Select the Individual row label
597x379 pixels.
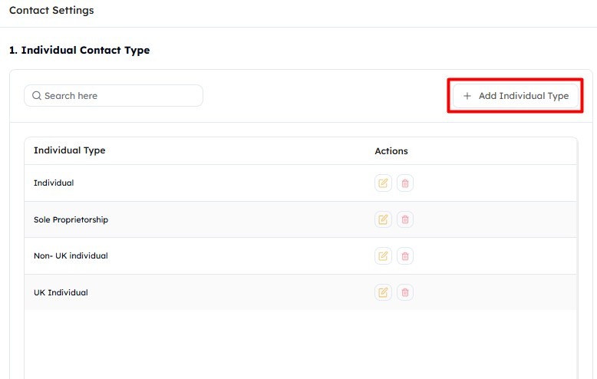[54, 183]
